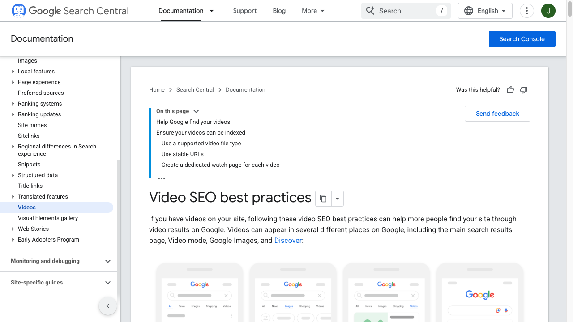
Task: Jump to Help Google find your videos
Action: pyautogui.click(x=193, y=122)
